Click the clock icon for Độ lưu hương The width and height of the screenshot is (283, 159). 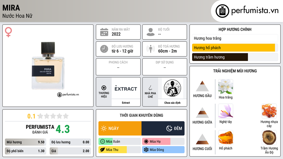(104, 49)
